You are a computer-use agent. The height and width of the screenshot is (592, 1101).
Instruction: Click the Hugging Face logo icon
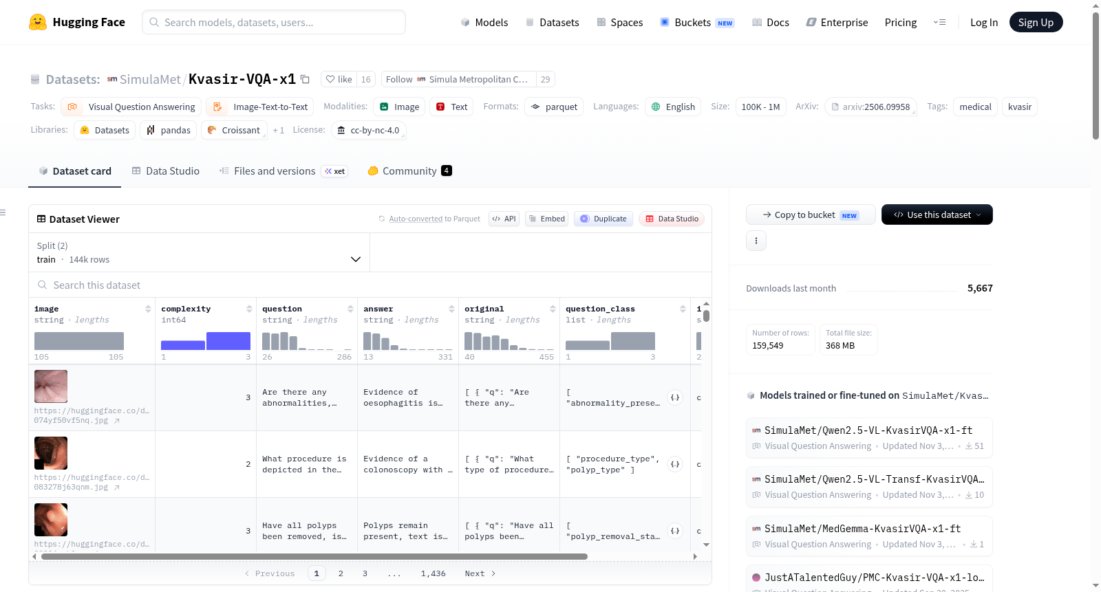click(38, 22)
